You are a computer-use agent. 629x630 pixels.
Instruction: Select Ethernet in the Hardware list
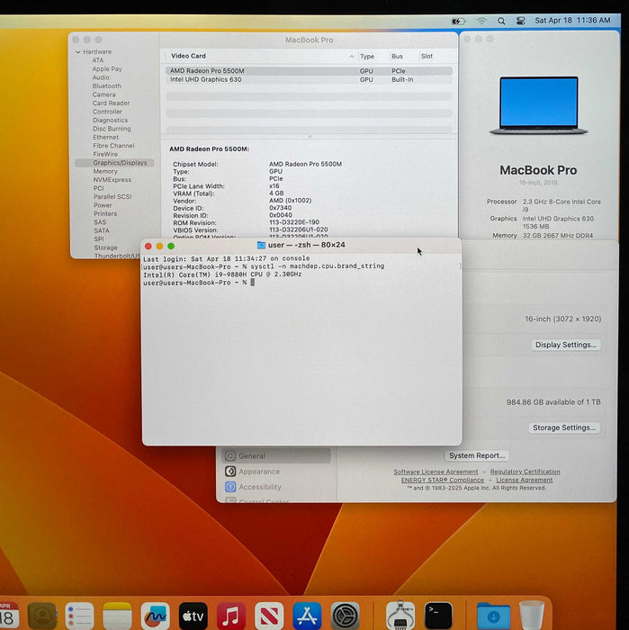tap(105, 138)
